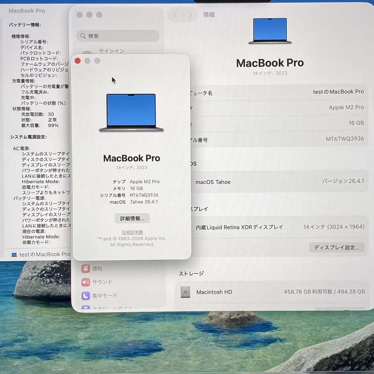The image size is (374, 374).
Task: Click the back navigation chevron in 情報 window
Action: click(x=175, y=15)
